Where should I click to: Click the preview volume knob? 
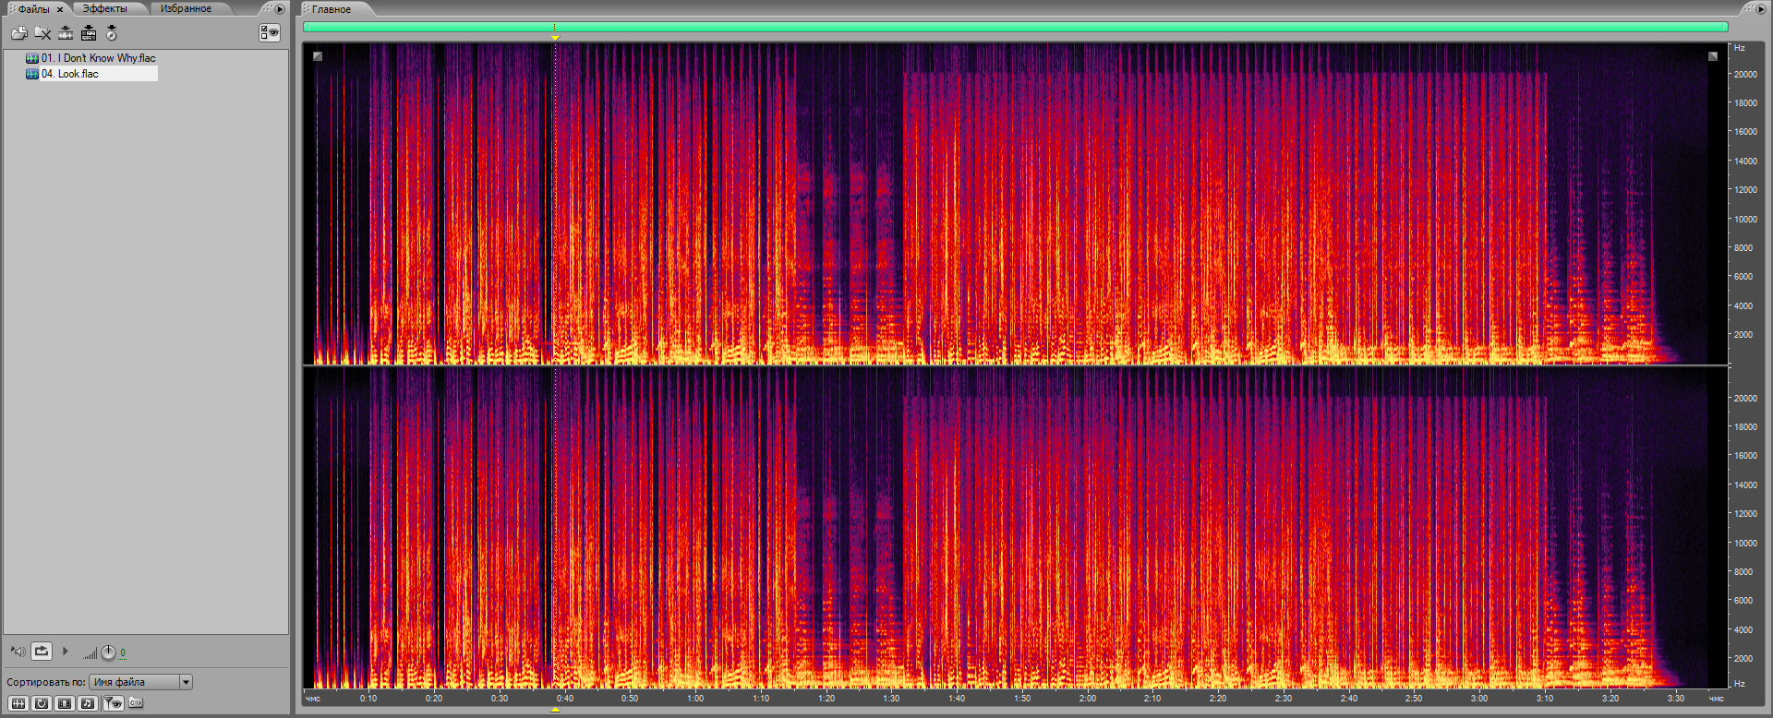coord(108,652)
